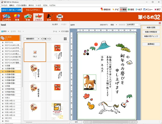Open the 編集 dropdown above canvas
Viewport: 162px width, 124px height.
[113, 25]
